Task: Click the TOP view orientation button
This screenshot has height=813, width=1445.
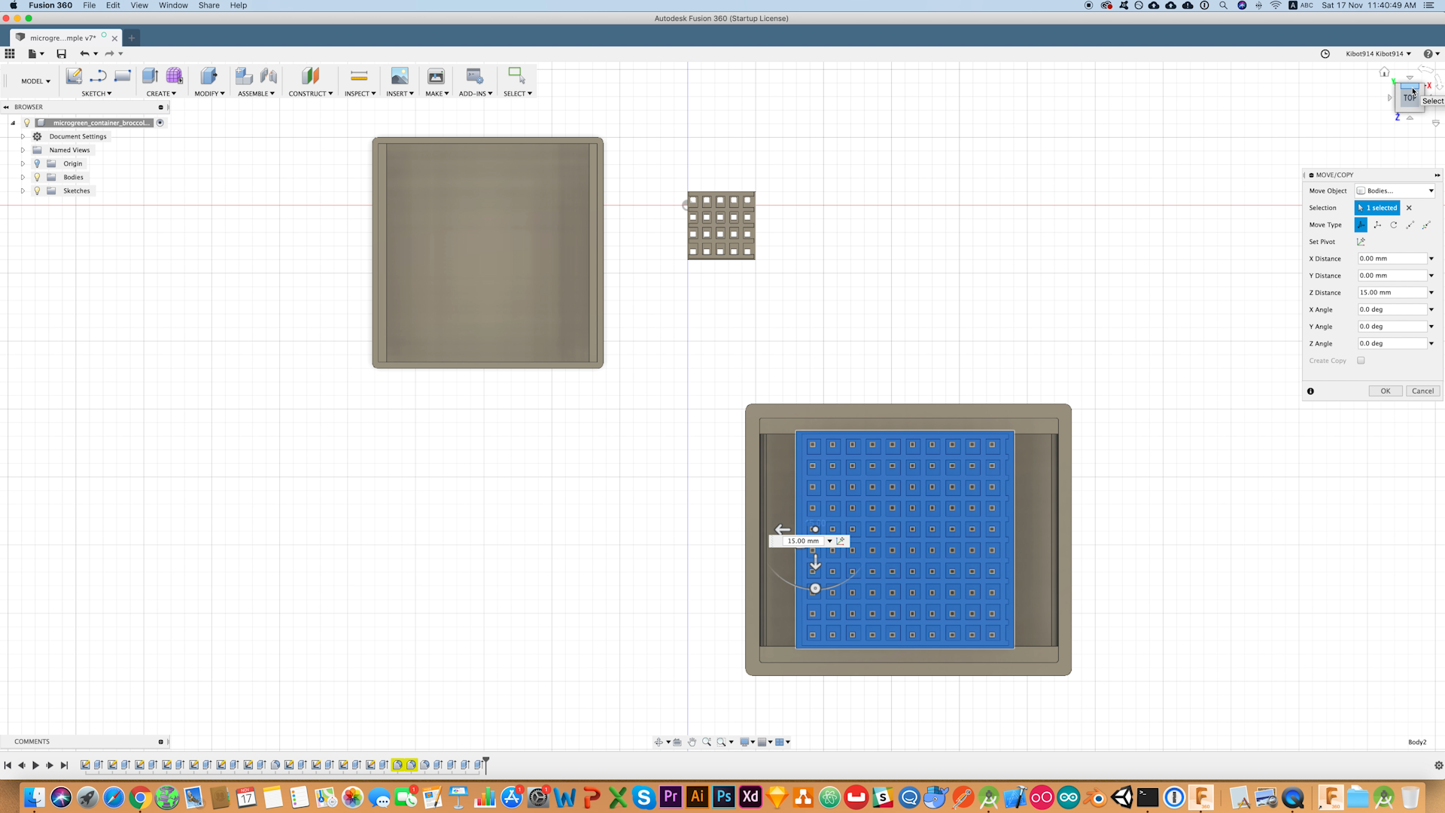Action: [1408, 96]
